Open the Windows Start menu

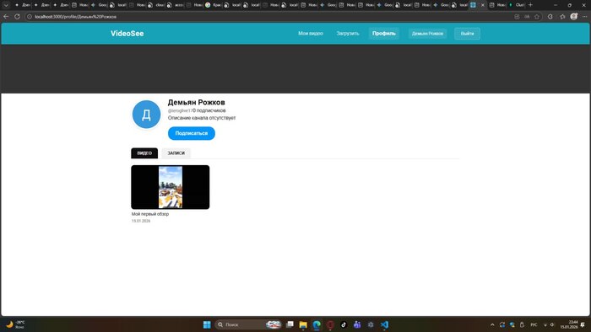207,324
